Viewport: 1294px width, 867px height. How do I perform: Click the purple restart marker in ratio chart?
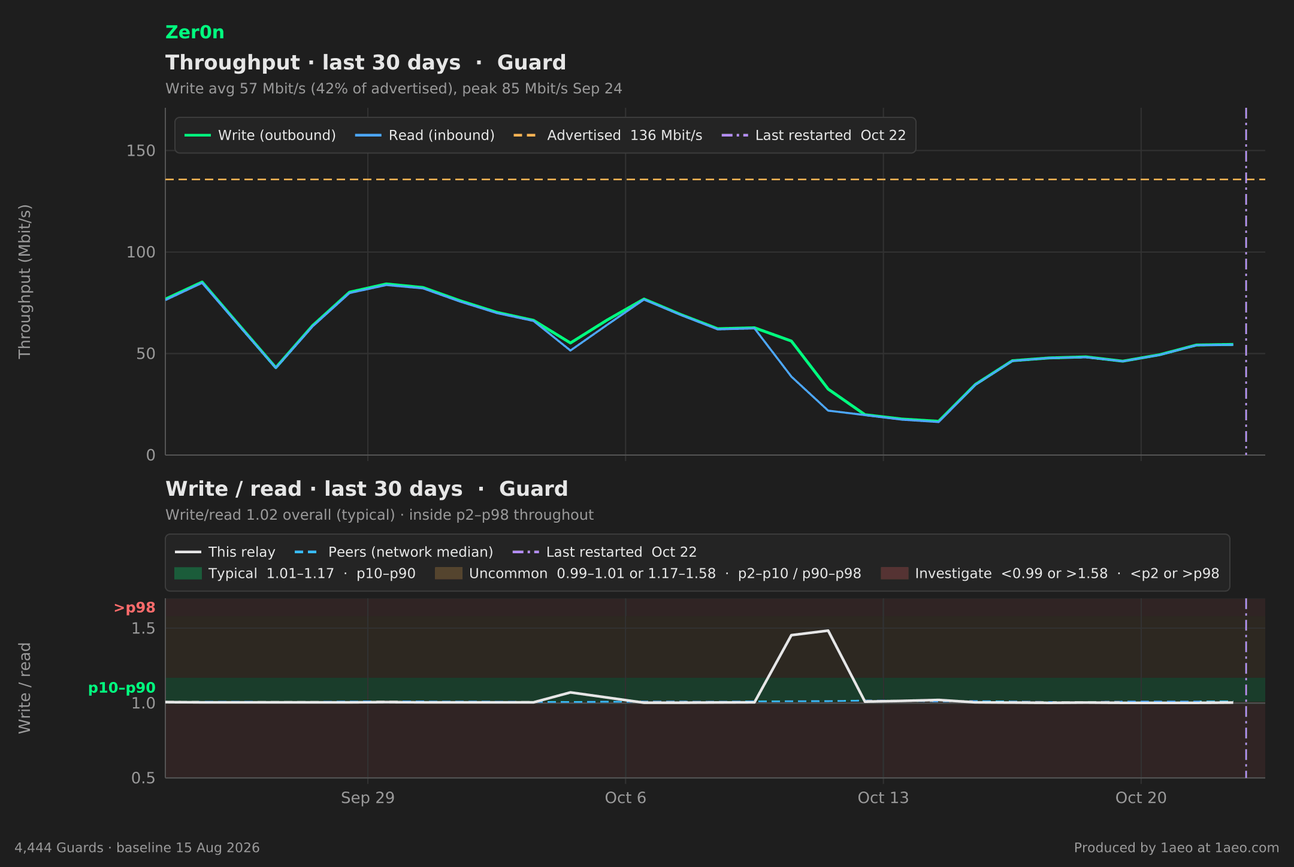1246,688
